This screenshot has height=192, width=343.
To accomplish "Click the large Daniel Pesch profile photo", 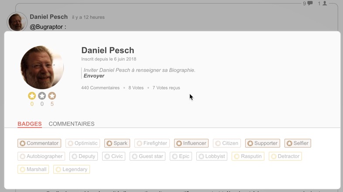I will point(42,67).
